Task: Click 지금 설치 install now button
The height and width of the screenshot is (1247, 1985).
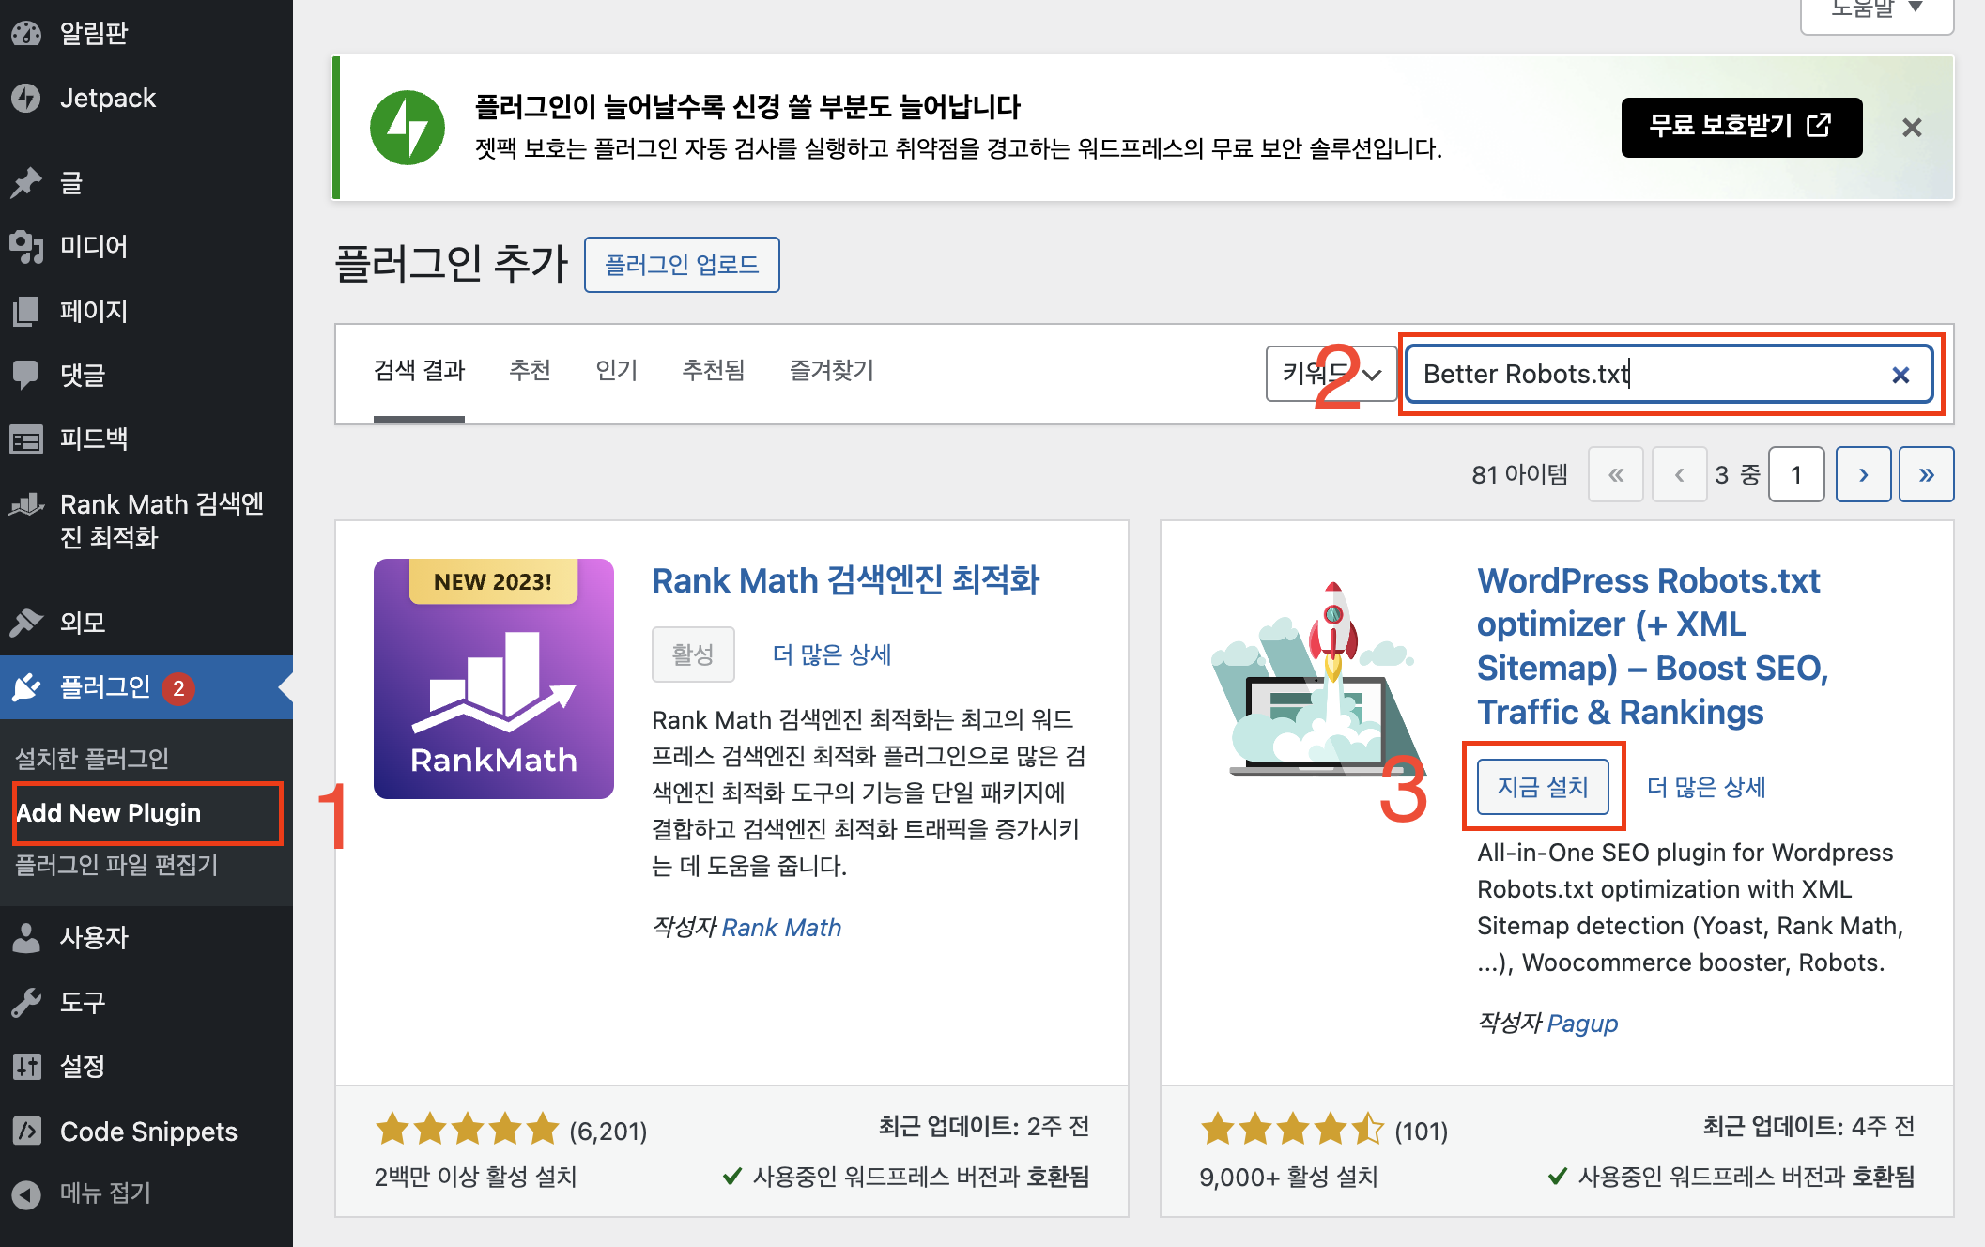Action: point(1542,786)
